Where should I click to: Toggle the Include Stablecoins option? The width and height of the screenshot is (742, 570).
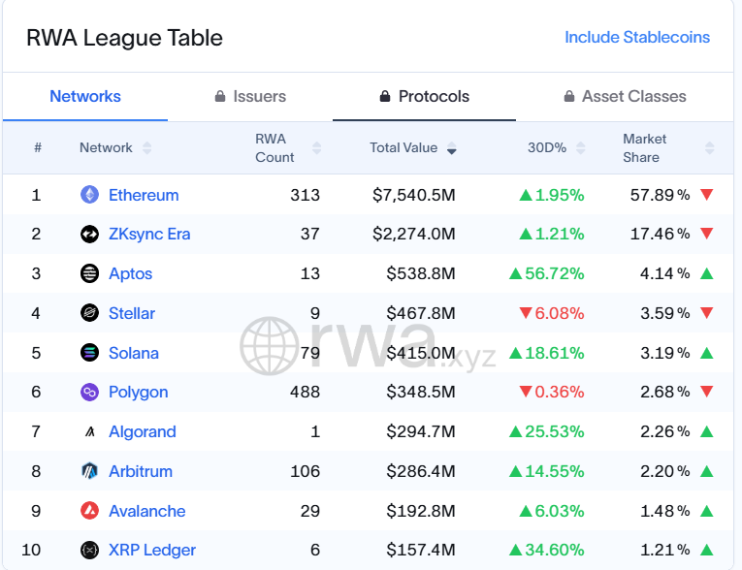tap(637, 38)
